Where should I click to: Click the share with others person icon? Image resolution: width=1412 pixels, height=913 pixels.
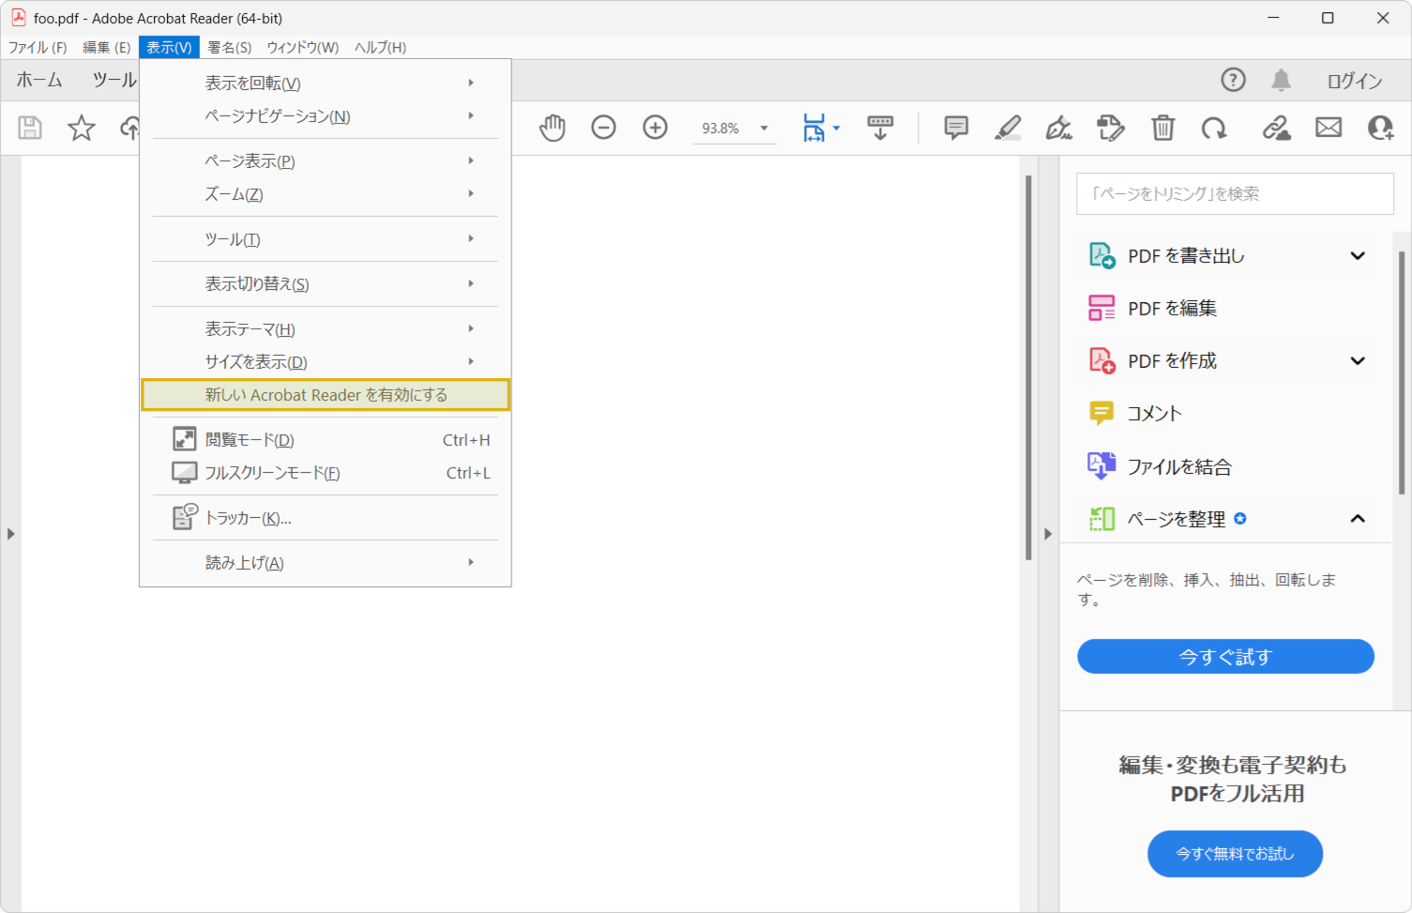pyautogui.click(x=1380, y=128)
